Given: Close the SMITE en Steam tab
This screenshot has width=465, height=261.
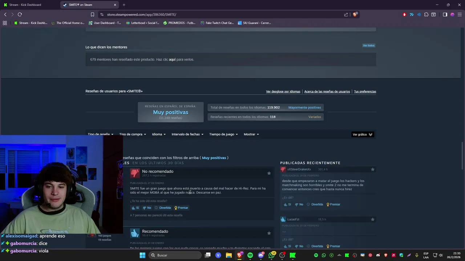Looking at the screenshot, I should 115,5.
